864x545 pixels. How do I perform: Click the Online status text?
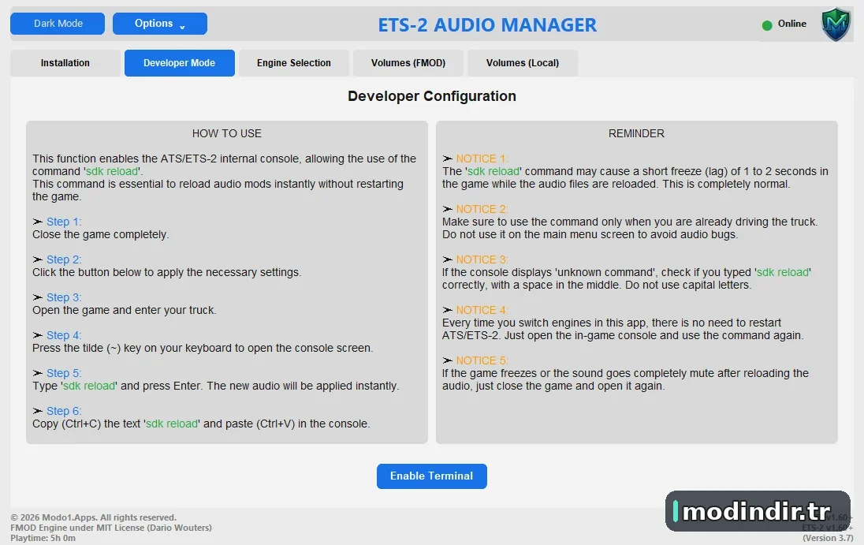[x=791, y=24]
